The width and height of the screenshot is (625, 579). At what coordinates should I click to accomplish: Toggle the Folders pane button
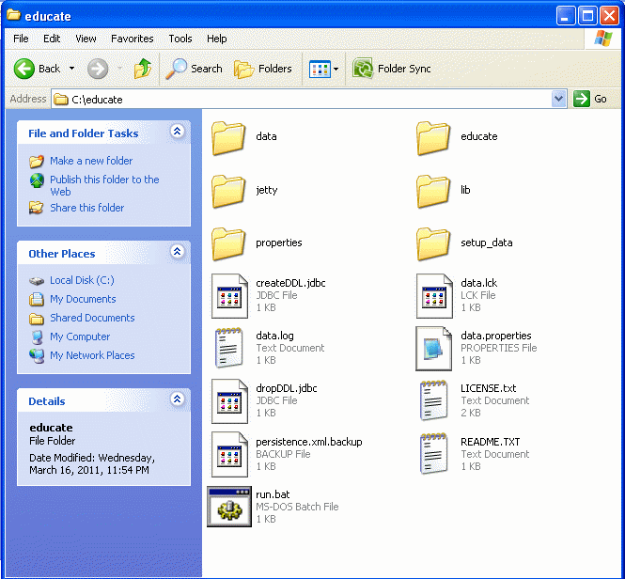(x=263, y=69)
